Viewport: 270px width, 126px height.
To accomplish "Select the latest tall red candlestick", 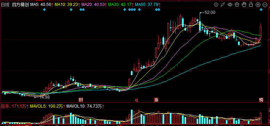I will pyautogui.click(x=261, y=31).
